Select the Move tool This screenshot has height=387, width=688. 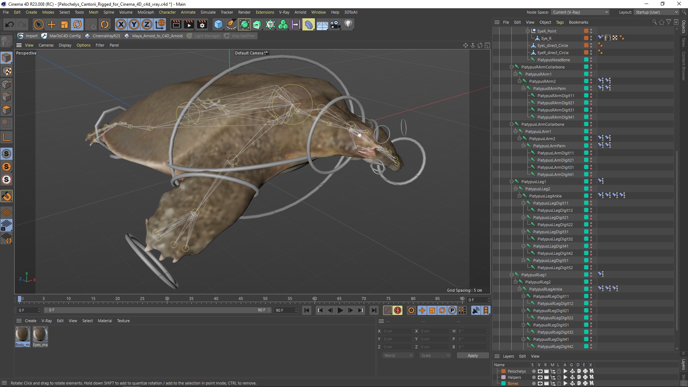(x=52, y=24)
